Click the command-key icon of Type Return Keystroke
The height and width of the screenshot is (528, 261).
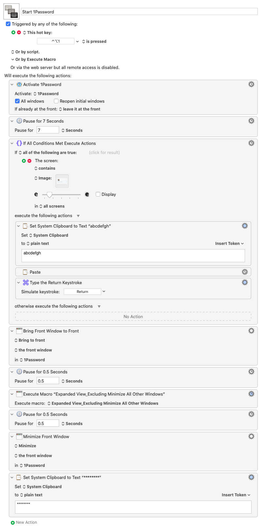tap(26, 282)
